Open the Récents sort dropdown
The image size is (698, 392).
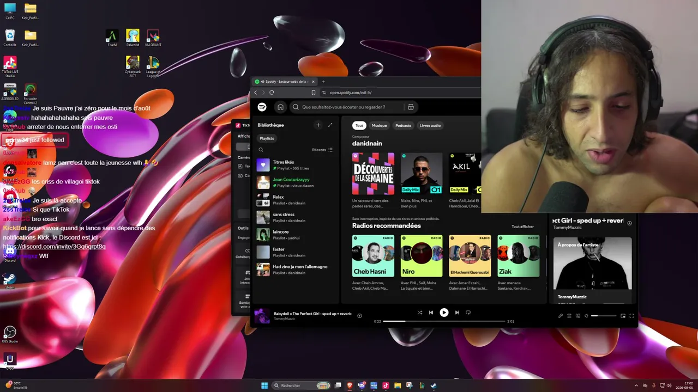click(322, 150)
